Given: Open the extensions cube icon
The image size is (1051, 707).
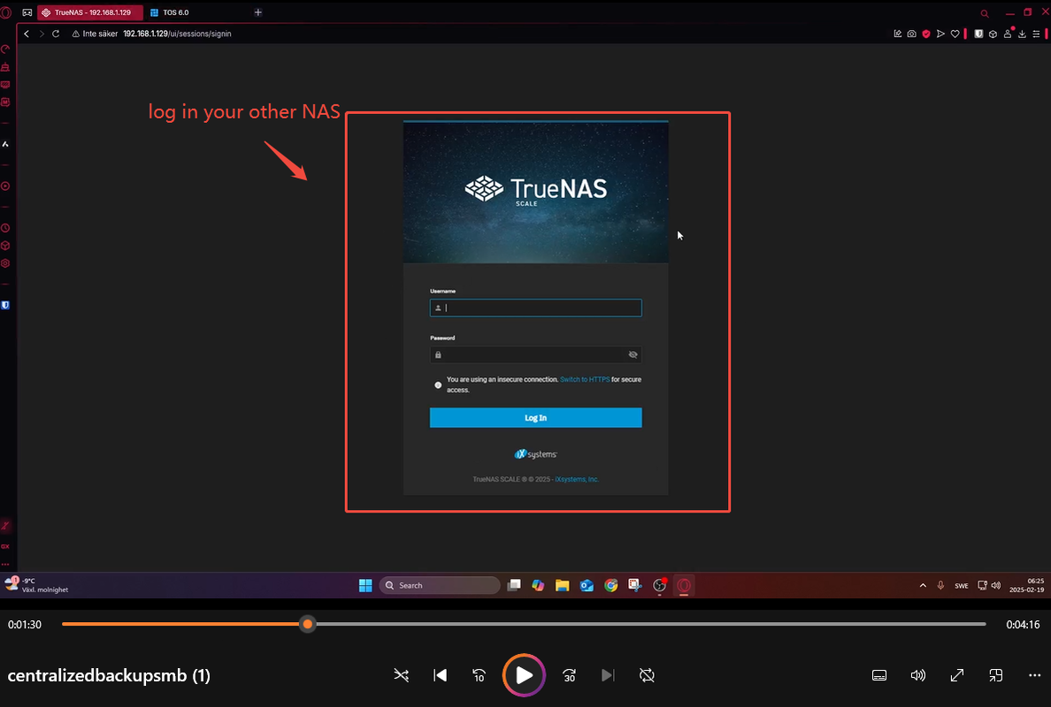Looking at the screenshot, I should pos(993,34).
